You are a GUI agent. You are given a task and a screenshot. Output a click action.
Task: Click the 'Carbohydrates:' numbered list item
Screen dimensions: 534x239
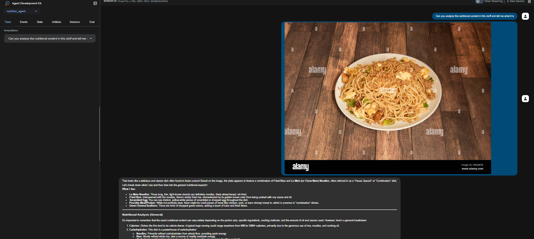[163, 230]
